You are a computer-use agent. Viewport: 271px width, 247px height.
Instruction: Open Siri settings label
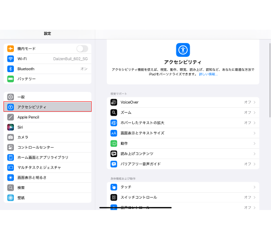20,127
